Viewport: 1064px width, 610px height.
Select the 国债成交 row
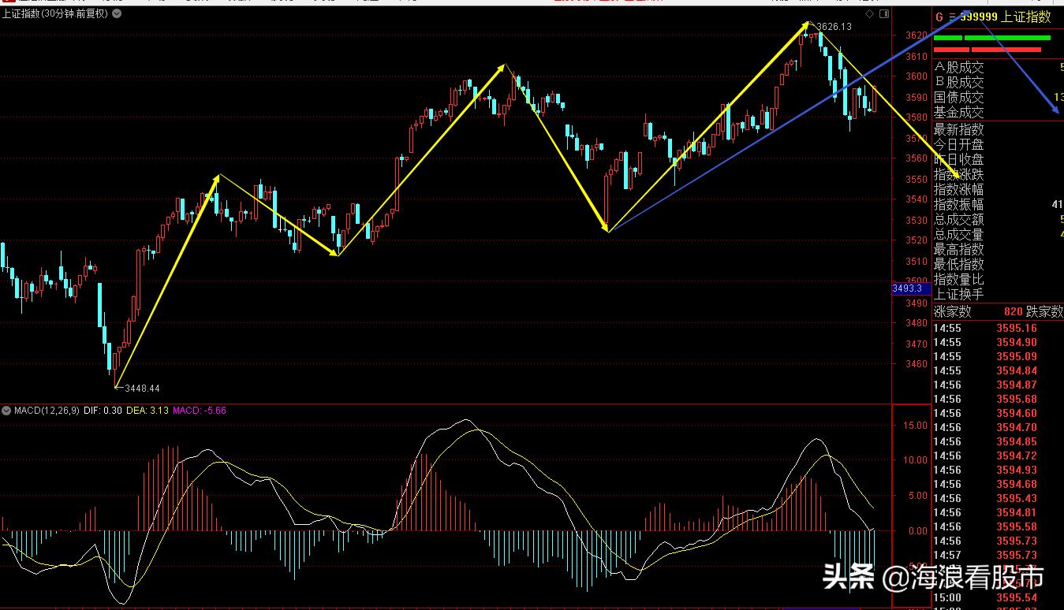pos(999,98)
